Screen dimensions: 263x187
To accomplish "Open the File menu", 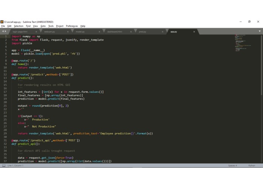I will coord(3,26).
